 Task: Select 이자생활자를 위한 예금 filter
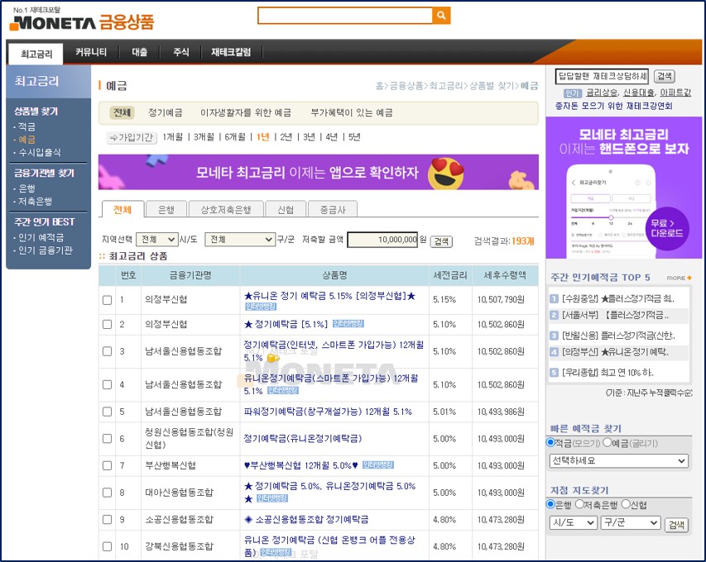245,112
